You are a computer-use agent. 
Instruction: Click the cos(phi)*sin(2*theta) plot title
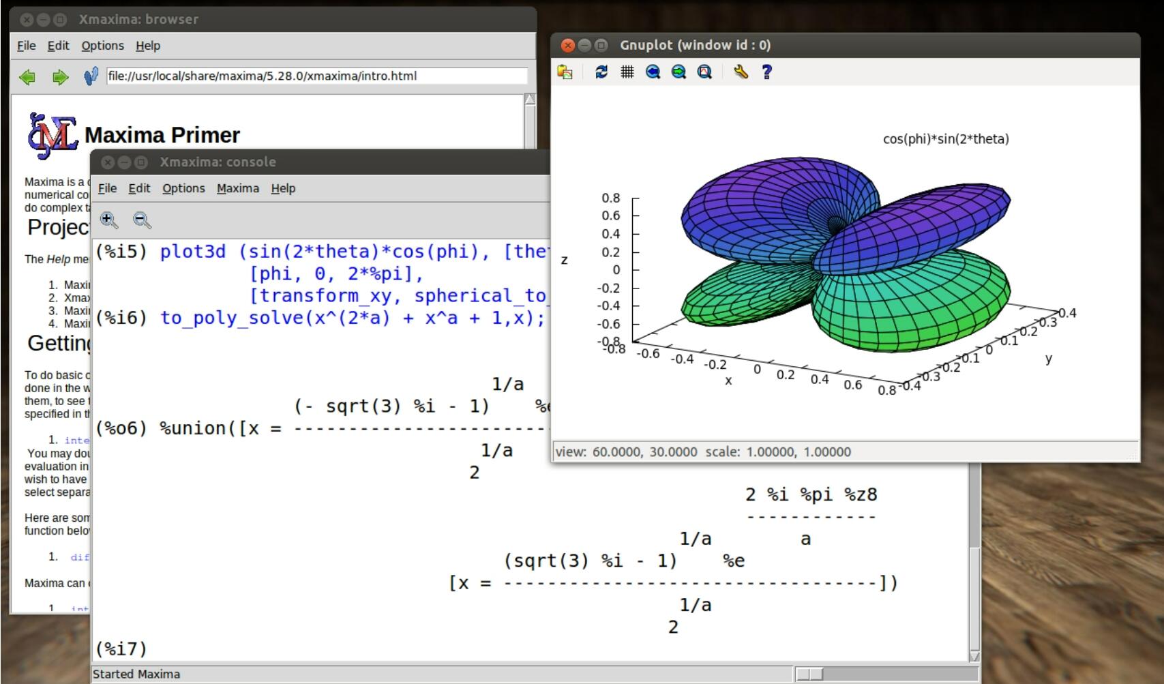(x=946, y=139)
